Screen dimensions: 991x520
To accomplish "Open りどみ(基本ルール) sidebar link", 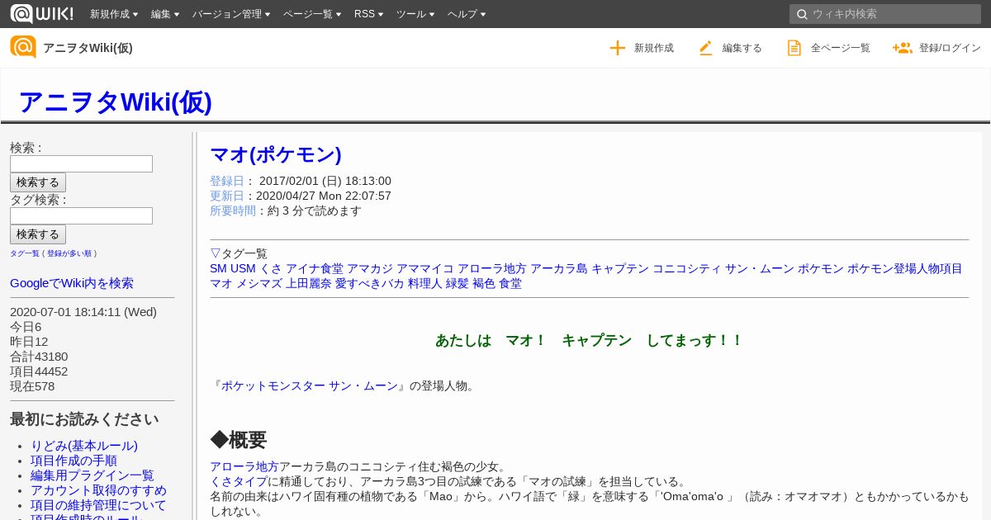I will tap(84, 446).
